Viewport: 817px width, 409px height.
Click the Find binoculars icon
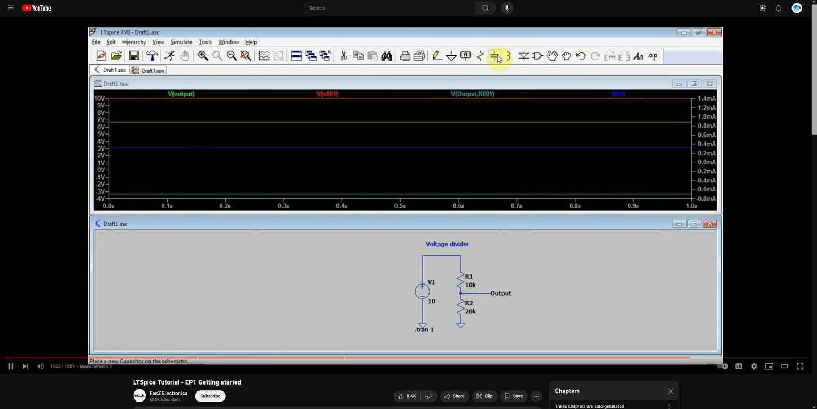tap(387, 56)
